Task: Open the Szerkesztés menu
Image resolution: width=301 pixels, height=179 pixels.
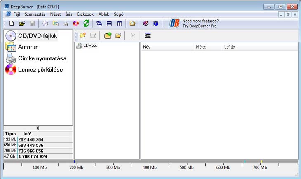Action: [x=35, y=14]
